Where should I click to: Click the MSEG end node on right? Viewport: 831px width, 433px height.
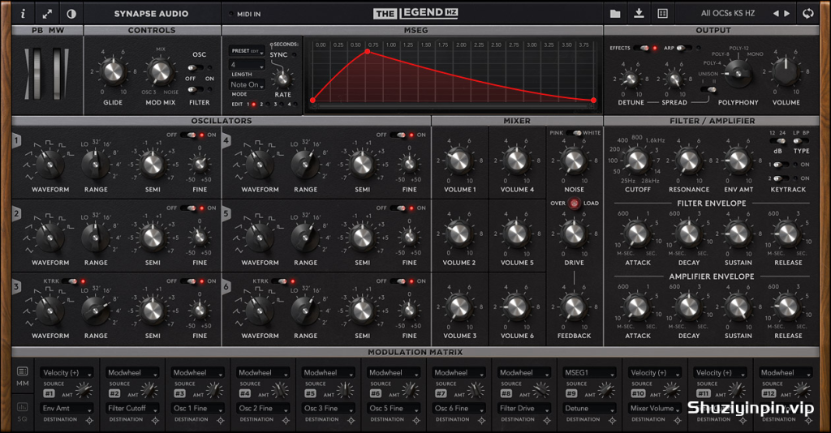click(x=593, y=100)
